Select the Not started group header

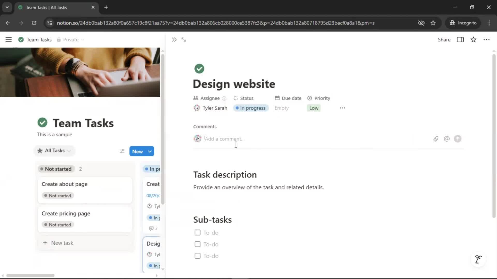(x=56, y=169)
